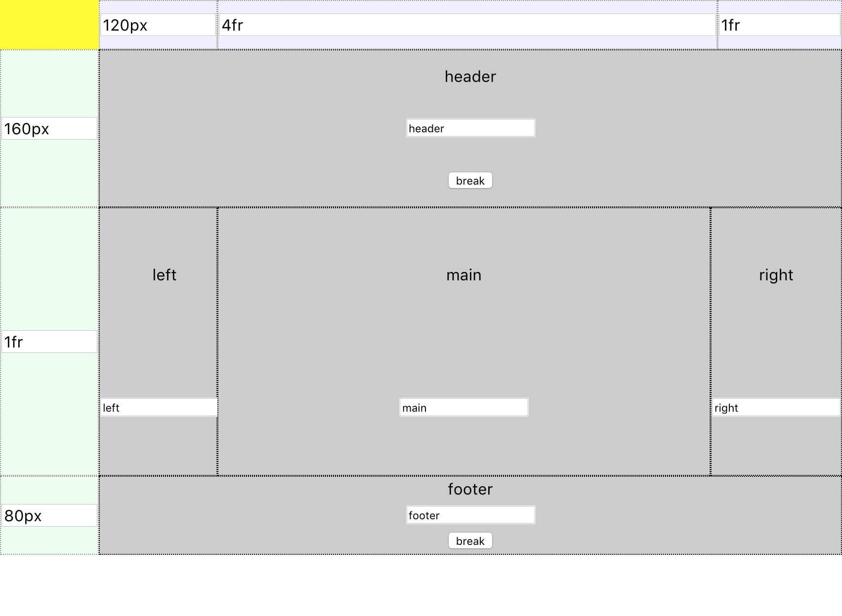The image size is (842, 616).
Task: Select the right area name input
Action: (x=775, y=407)
